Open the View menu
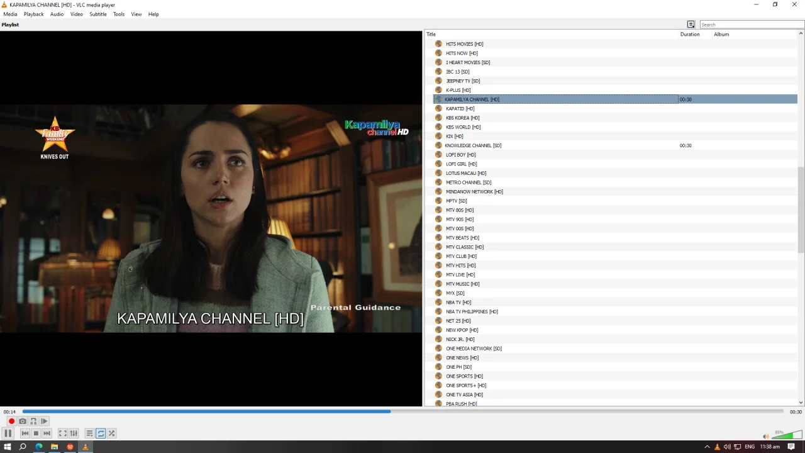The image size is (805, 453). point(136,14)
